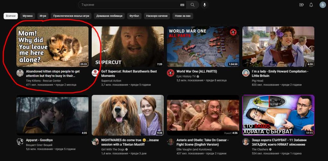The image size is (328, 161).
Task: Open the create video camera icon
Action: pos(301,5)
